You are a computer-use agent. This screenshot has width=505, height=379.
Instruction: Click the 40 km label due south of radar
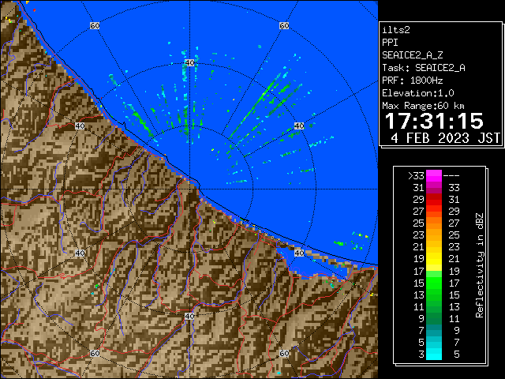(189, 316)
